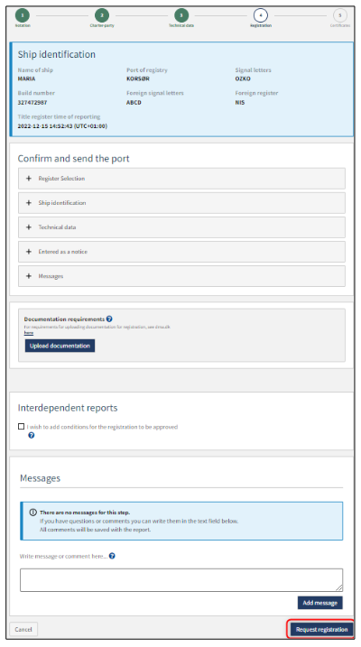This screenshot has height=647, width=361.
Task: Expand the Technical data section
Action: [181, 227]
